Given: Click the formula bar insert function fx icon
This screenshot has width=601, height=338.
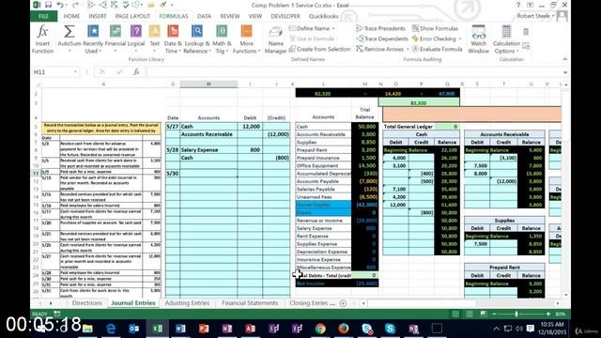Looking at the screenshot, I should click(x=136, y=72).
